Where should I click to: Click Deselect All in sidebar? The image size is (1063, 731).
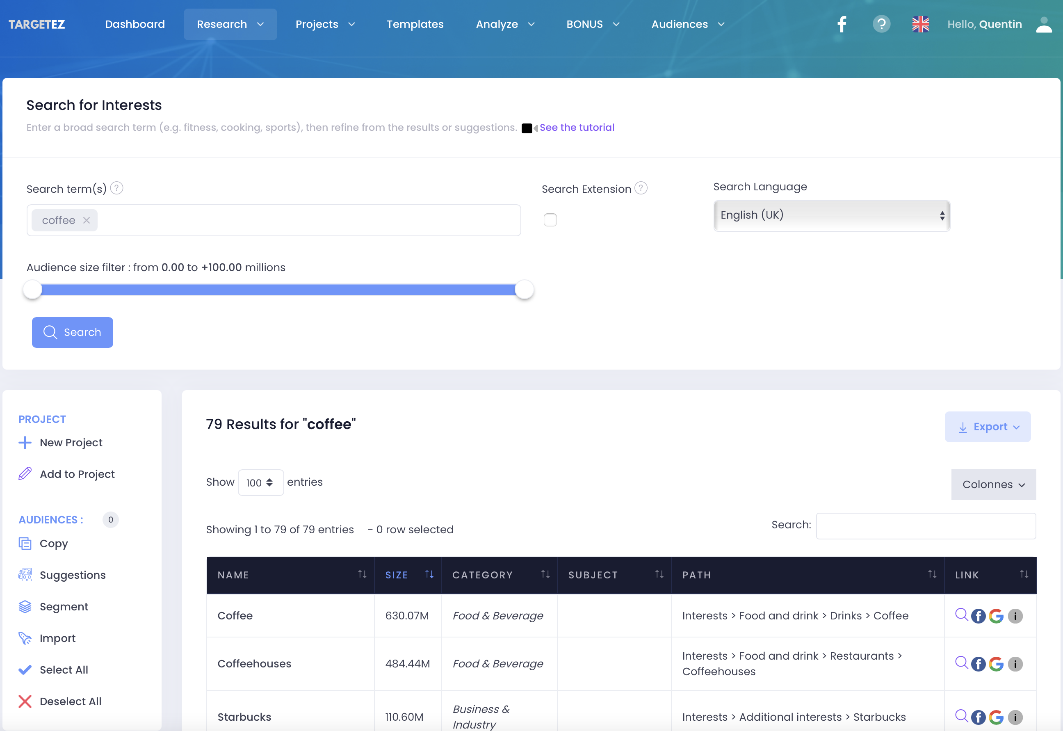[x=70, y=701]
